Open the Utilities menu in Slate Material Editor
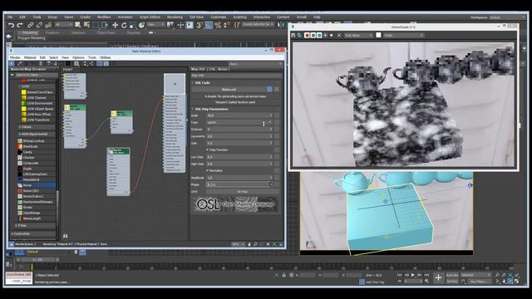The width and height of the screenshot is (532, 299). (x=106, y=57)
